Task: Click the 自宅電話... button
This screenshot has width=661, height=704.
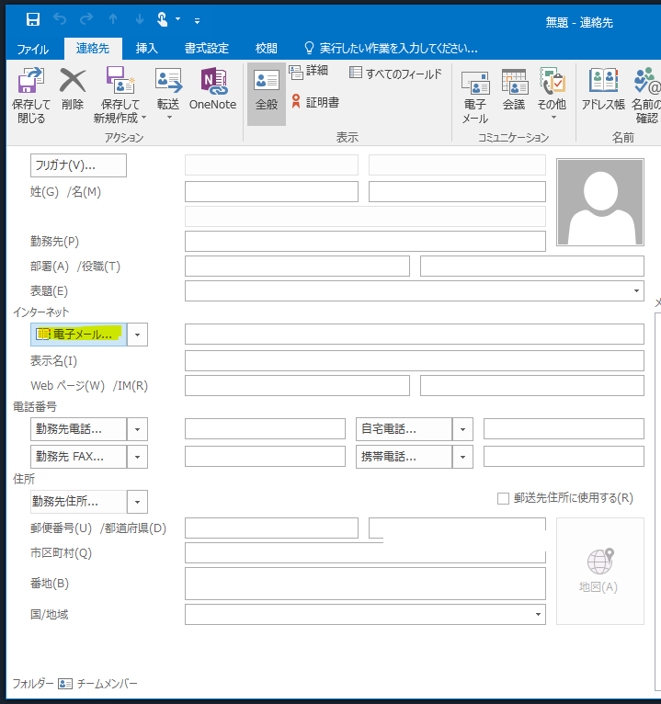Action: pyautogui.click(x=404, y=430)
